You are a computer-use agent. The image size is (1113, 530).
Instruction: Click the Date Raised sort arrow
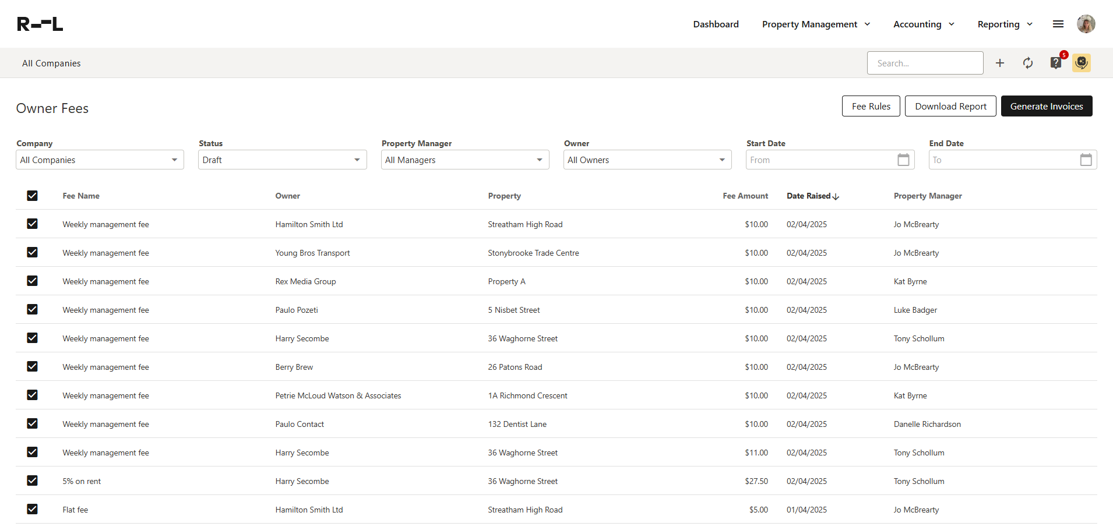tap(836, 196)
